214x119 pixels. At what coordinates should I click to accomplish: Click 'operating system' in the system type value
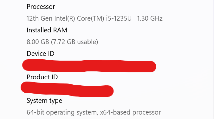72,113
